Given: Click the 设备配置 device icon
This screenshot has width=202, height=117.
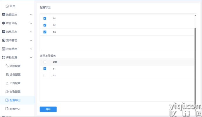Looking at the screenshot, I should point(7,75).
